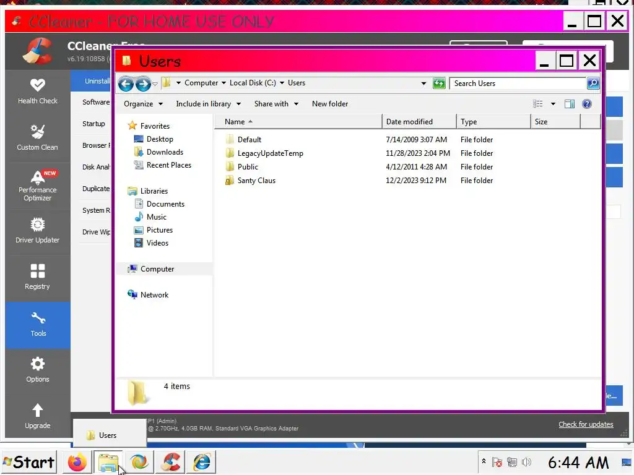Open recent pages dropdown next to Forward
The image size is (634, 475).
[x=155, y=84]
